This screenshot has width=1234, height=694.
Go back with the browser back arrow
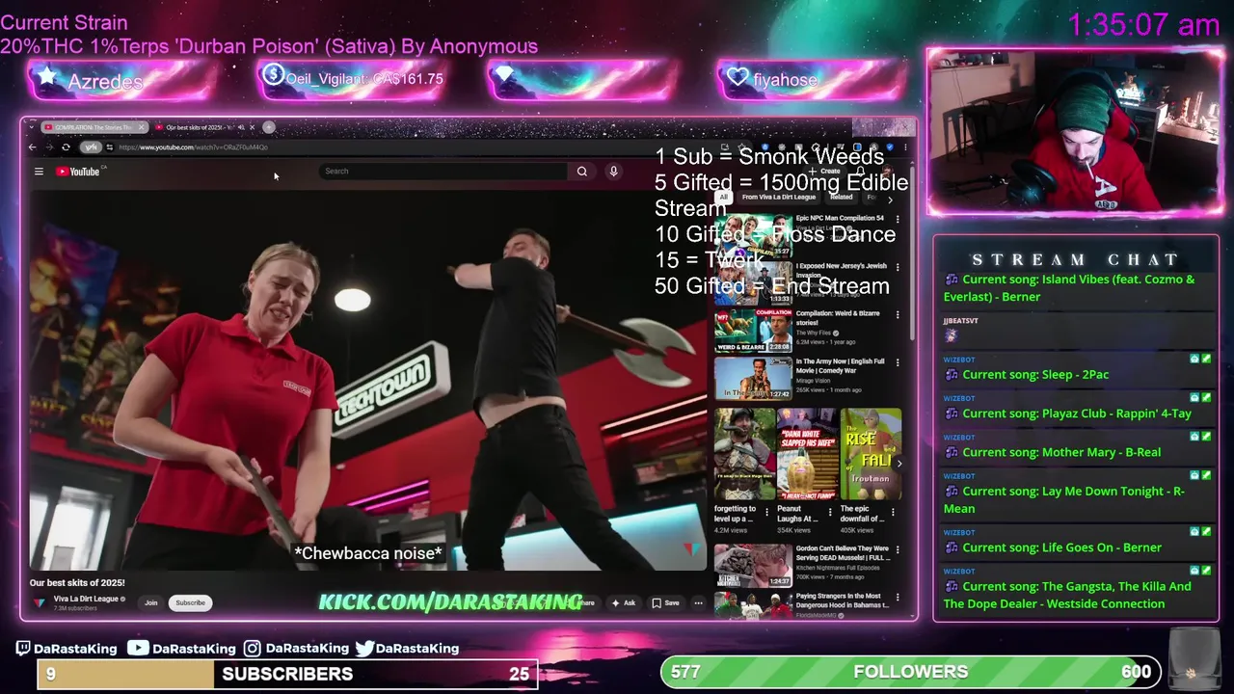32,147
